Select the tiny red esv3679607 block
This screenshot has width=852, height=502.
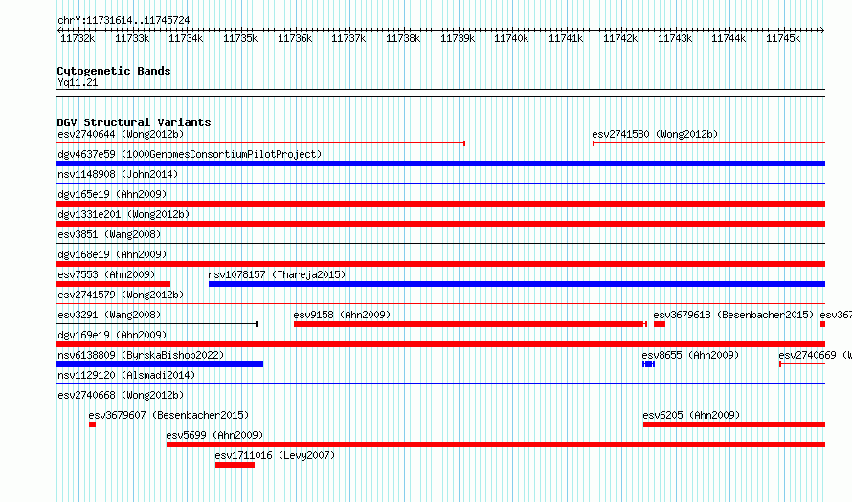pyautogui.click(x=92, y=425)
